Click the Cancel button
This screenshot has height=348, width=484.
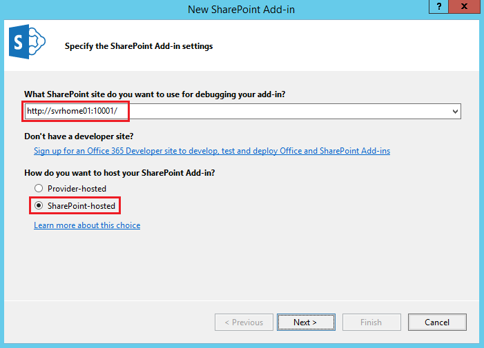(x=437, y=322)
